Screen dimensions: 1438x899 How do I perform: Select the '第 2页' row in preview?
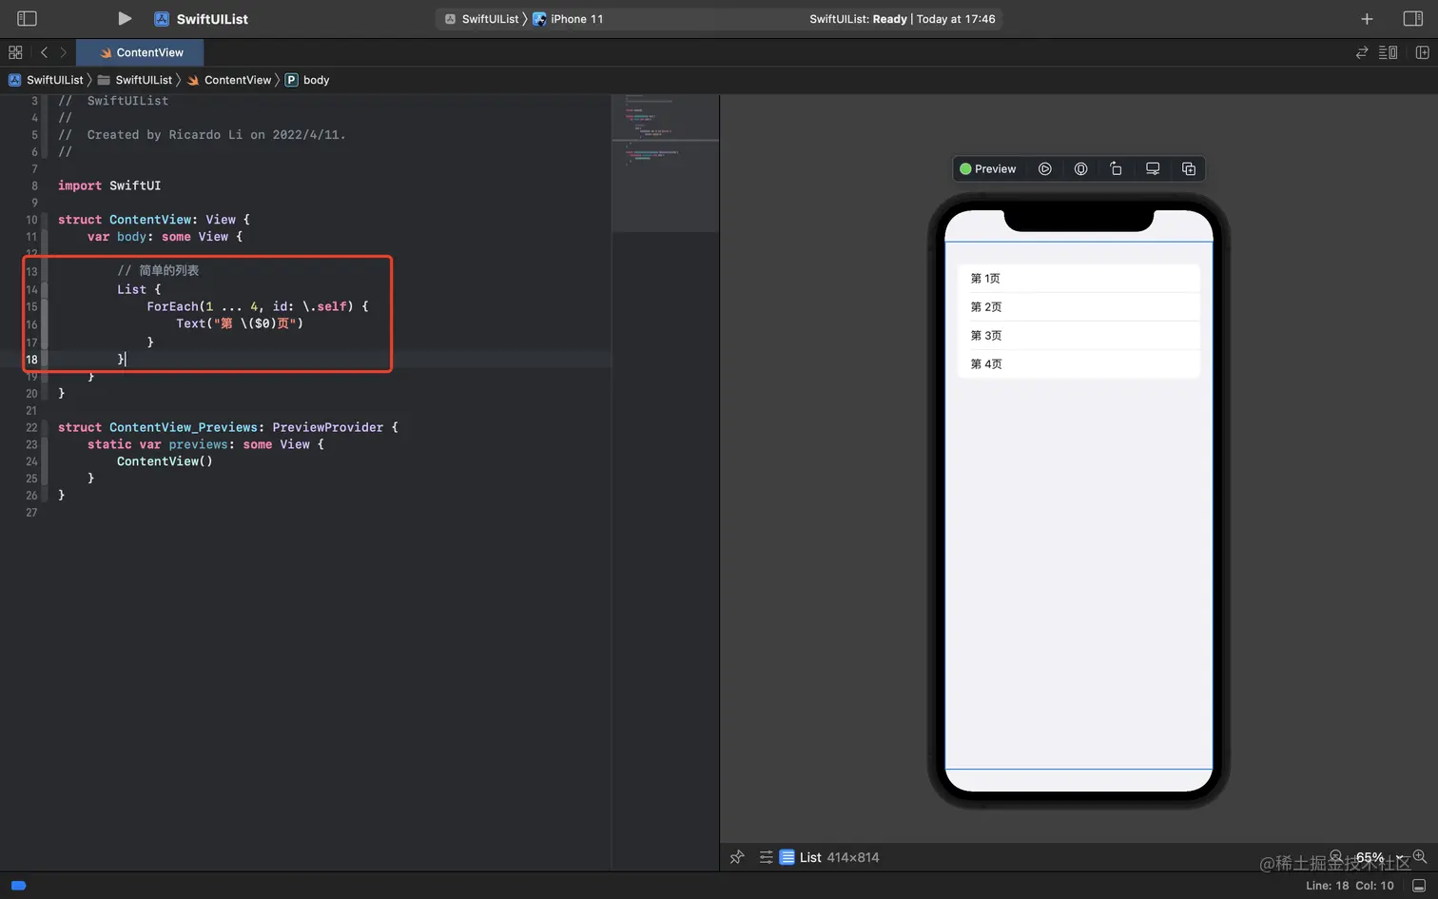point(1078,306)
